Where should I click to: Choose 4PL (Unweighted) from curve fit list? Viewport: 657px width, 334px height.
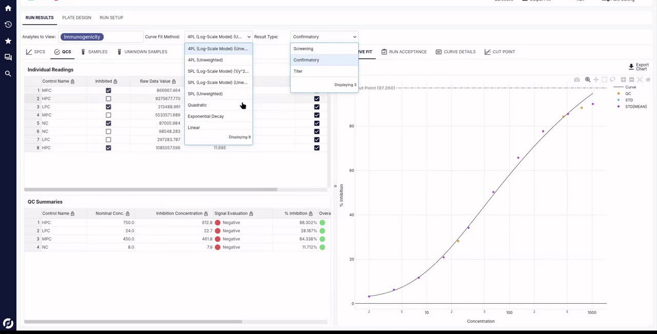[218, 60]
